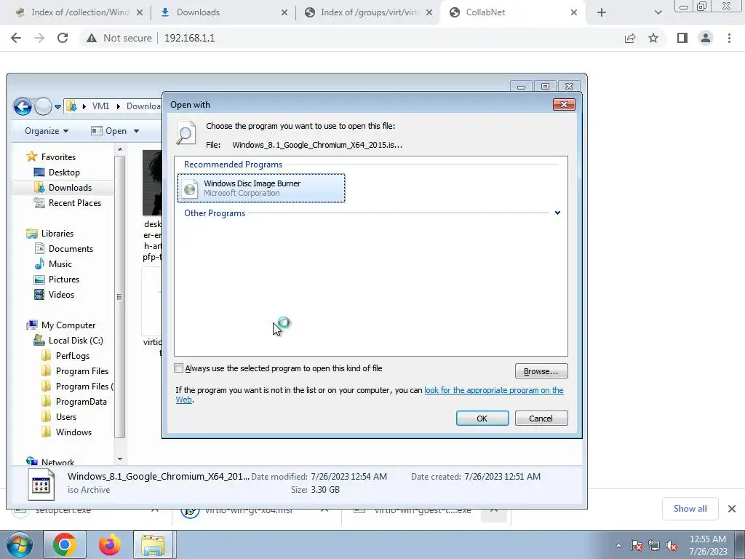This screenshot has height=559, width=745.
Task: Open Chrome tab search chevron
Action: tap(658, 12)
